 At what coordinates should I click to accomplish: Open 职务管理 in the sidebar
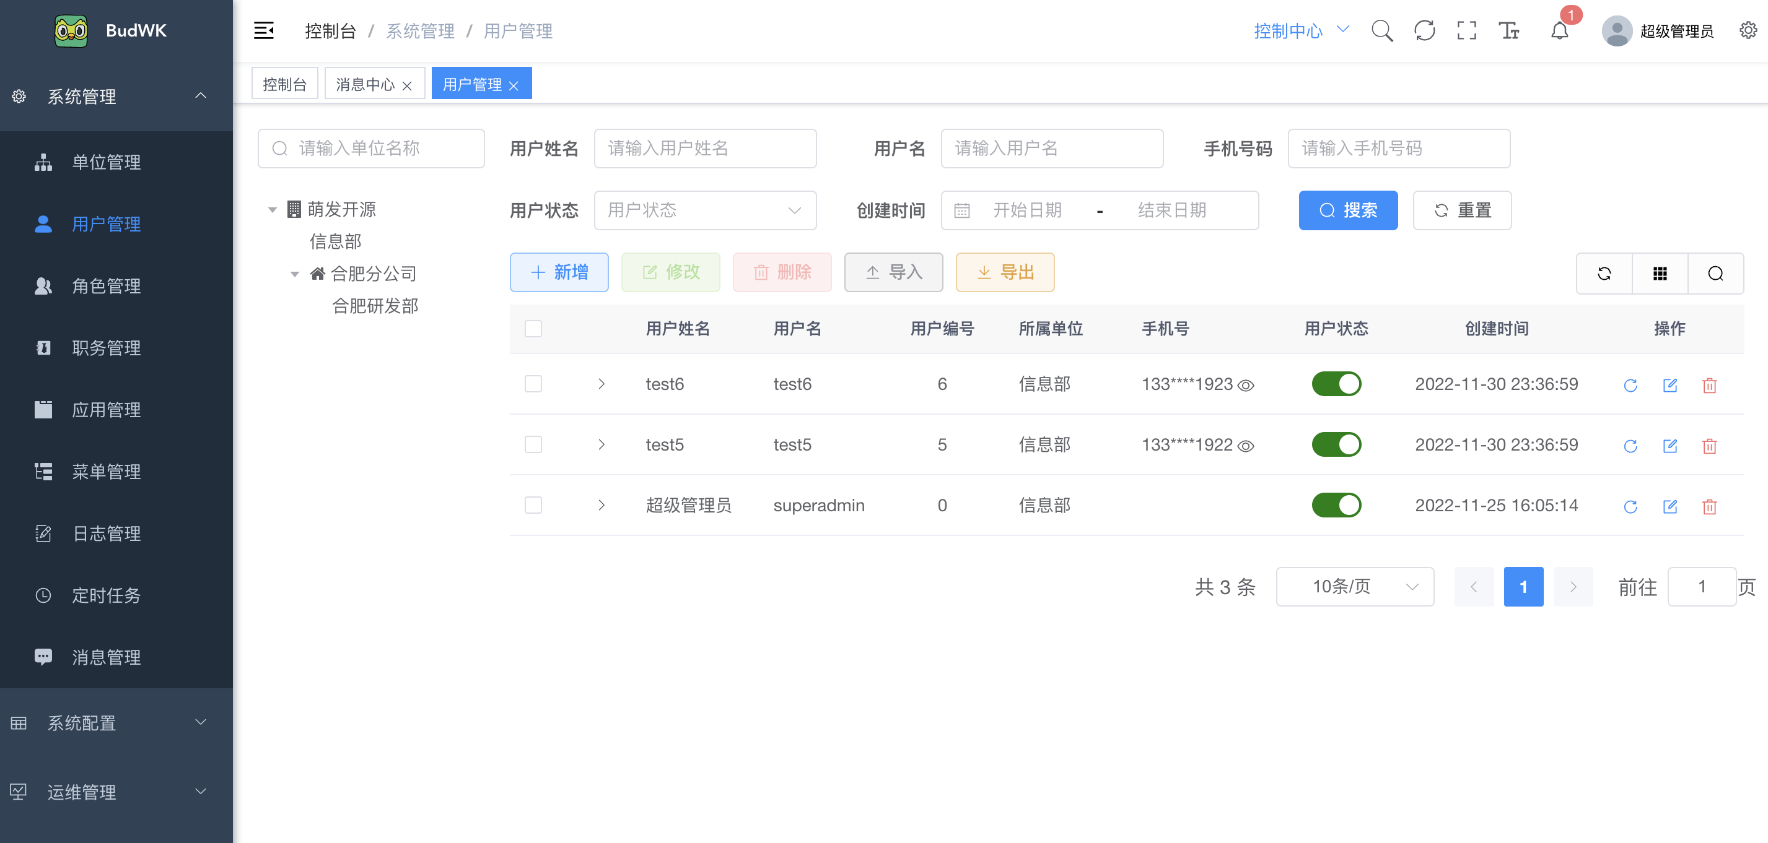(116, 348)
